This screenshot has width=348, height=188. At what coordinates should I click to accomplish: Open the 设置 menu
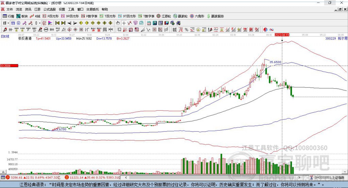click(x=62, y=9)
